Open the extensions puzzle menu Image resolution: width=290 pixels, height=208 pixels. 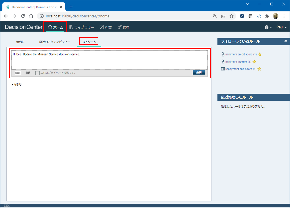pyautogui.click(x=267, y=16)
